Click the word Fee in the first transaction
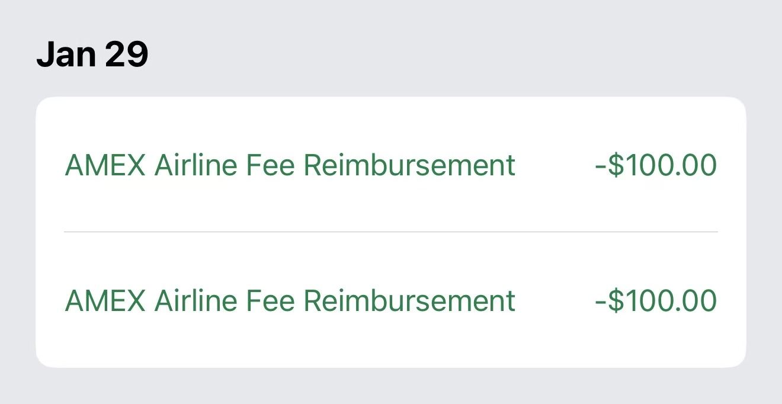 click(x=270, y=165)
